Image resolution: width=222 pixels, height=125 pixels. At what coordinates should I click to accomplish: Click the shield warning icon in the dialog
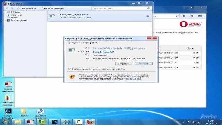click(x=72, y=77)
